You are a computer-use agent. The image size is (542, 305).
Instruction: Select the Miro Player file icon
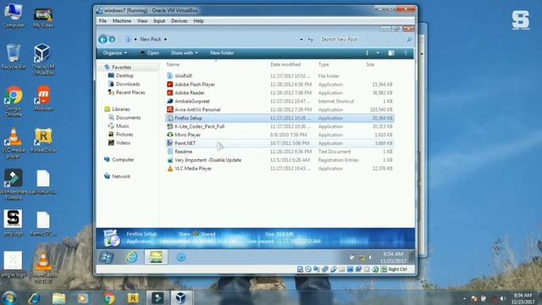(169, 135)
